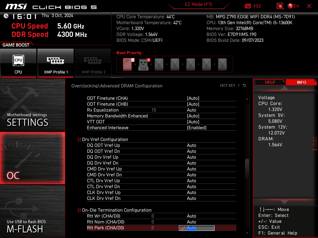
Task: Click the GAME BOOST label
Action: [x=16, y=45]
